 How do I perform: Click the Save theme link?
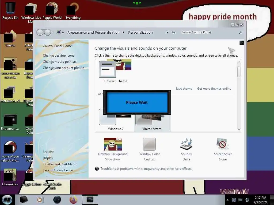184,89
